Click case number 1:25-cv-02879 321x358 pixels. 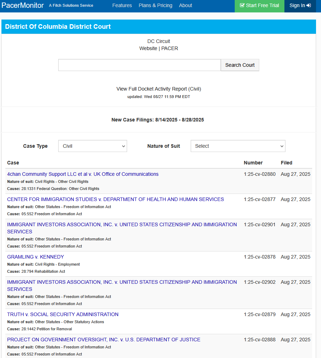pyautogui.click(x=260, y=314)
